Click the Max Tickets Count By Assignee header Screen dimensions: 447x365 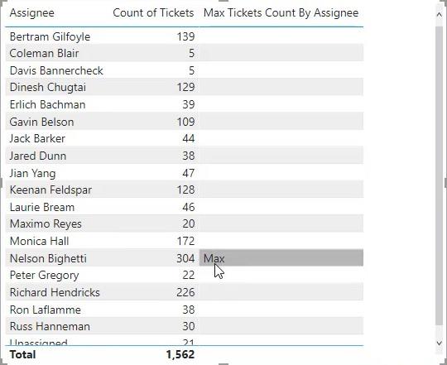pos(281,13)
